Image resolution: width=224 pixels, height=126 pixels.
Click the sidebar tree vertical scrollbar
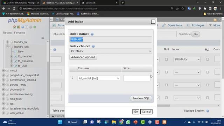pos(48,89)
